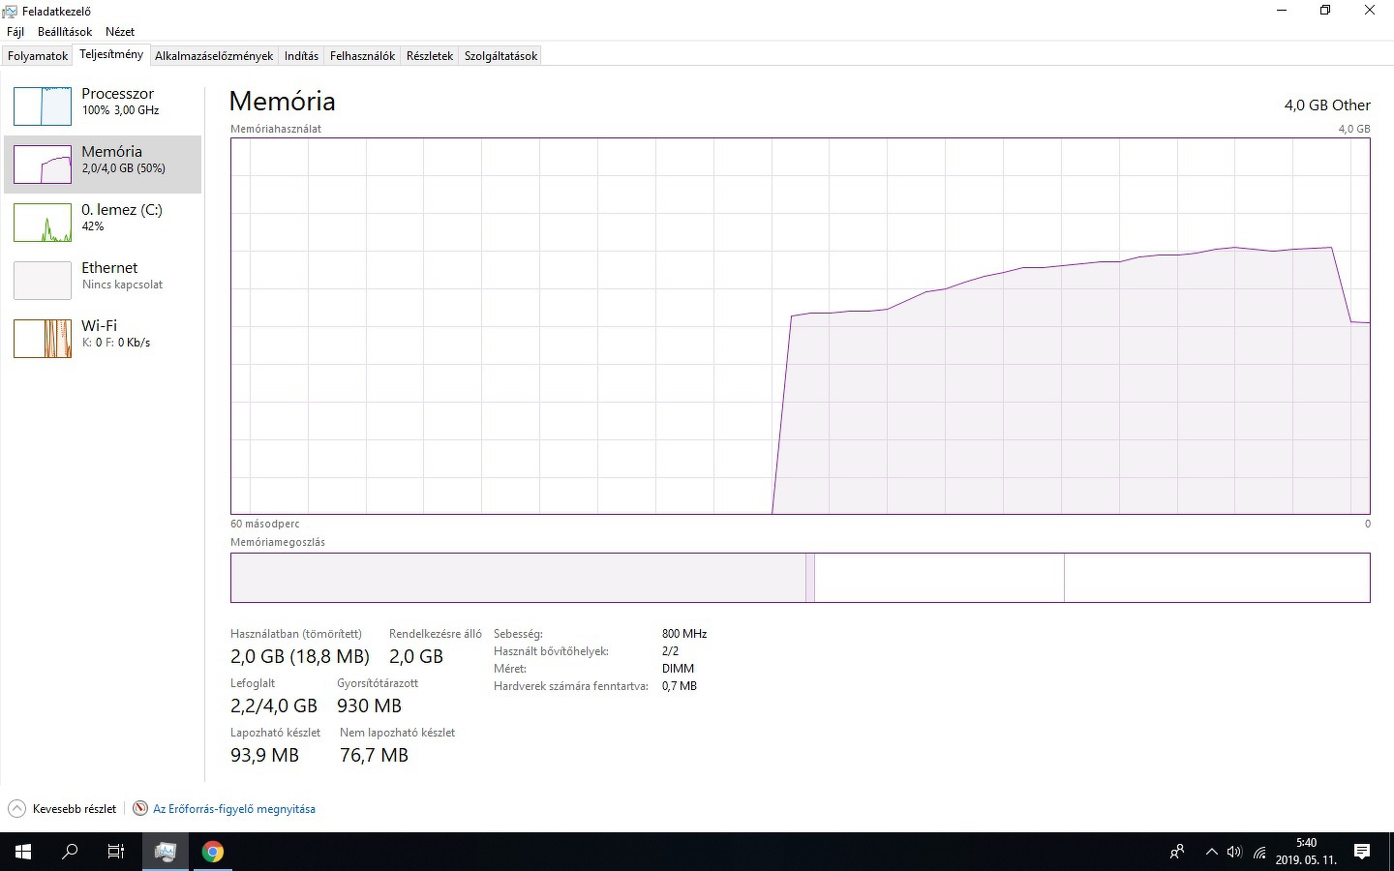This screenshot has width=1394, height=871.
Task: Click the 0. lemez (C:) label
Action: pos(122,210)
